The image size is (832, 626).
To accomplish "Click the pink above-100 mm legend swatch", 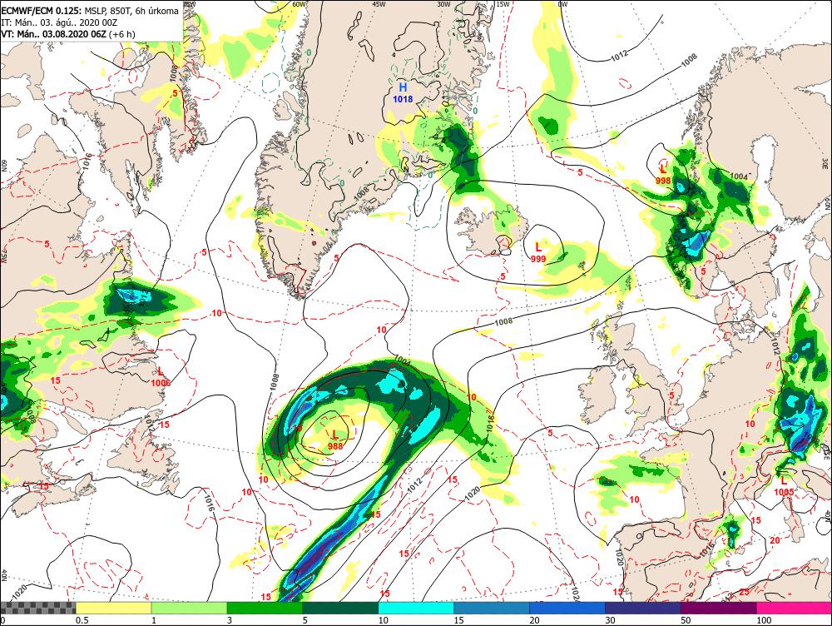I will 794,608.
